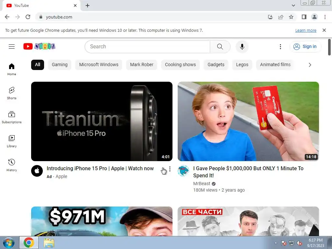The image size is (332, 249).
Task: Open Windows Explorer from taskbar
Action: click(x=49, y=243)
